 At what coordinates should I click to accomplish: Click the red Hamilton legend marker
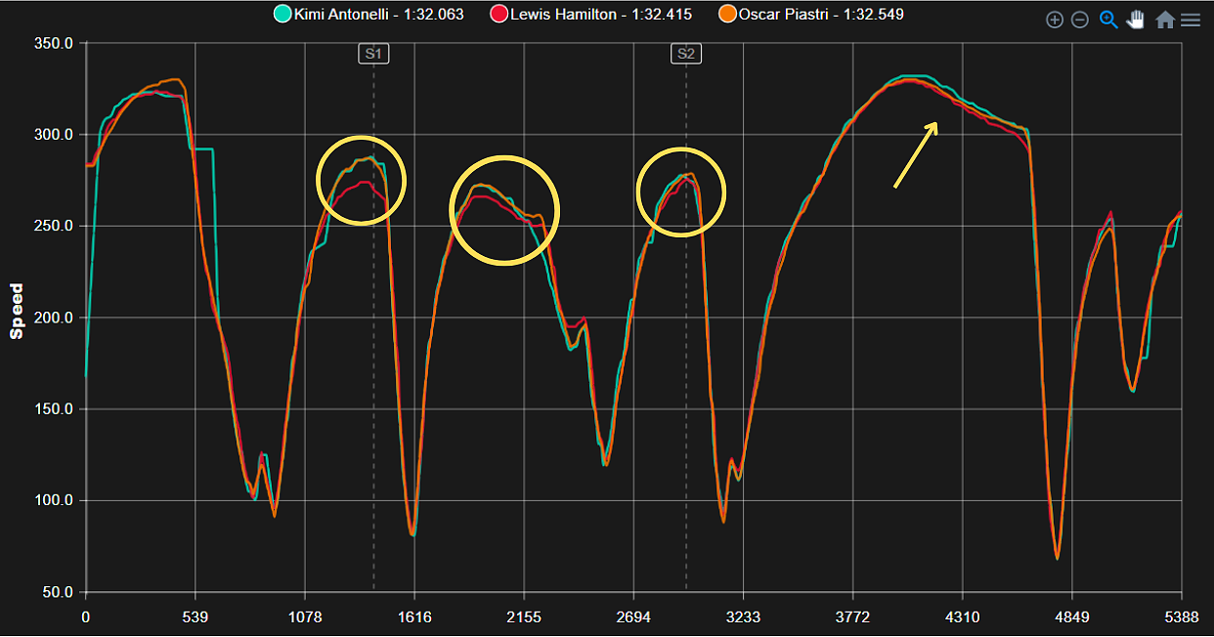coord(499,15)
